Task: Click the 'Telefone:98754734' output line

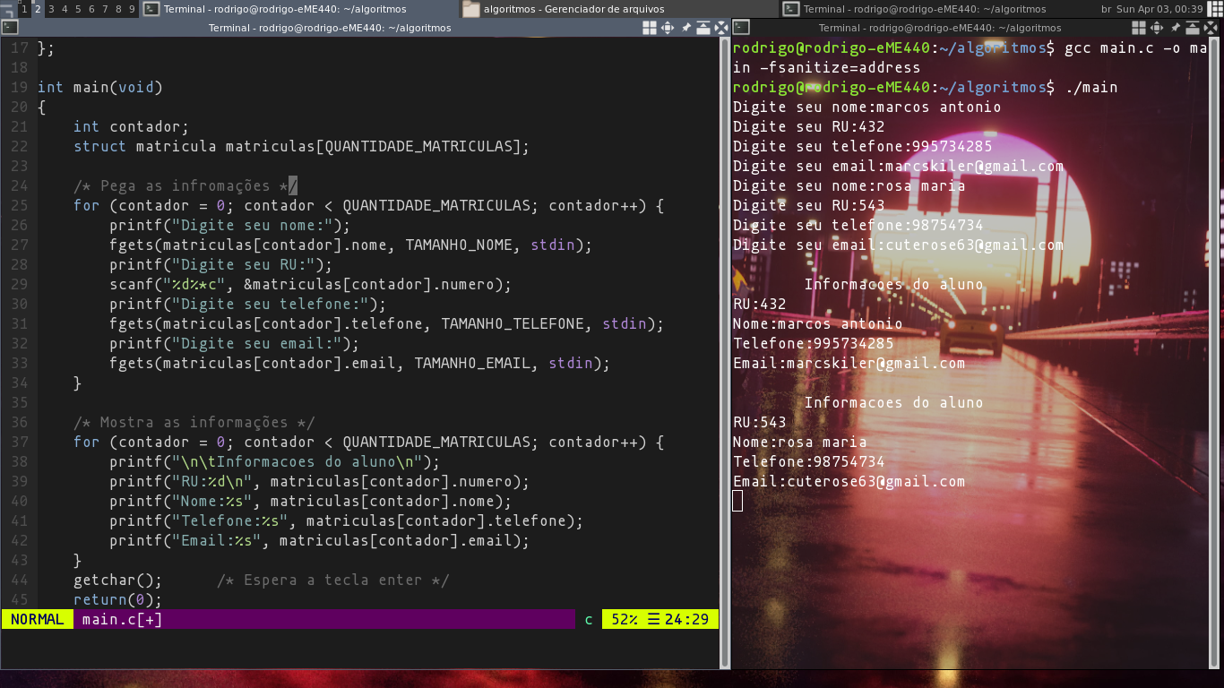Action: pos(809,462)
